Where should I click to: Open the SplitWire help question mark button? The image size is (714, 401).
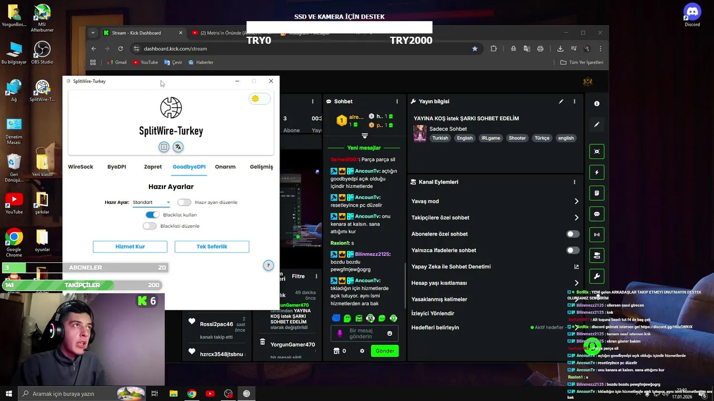pyautogui.click(x=268, y=266)
